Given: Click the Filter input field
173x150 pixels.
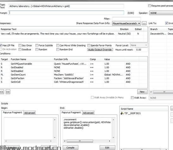Looking at the screenshot, I should (x=126, y=19).
